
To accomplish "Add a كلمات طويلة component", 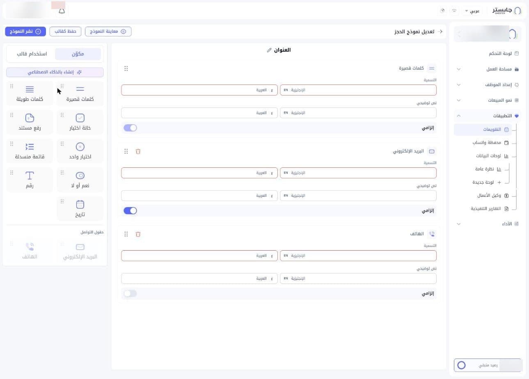I will point(30,94).
